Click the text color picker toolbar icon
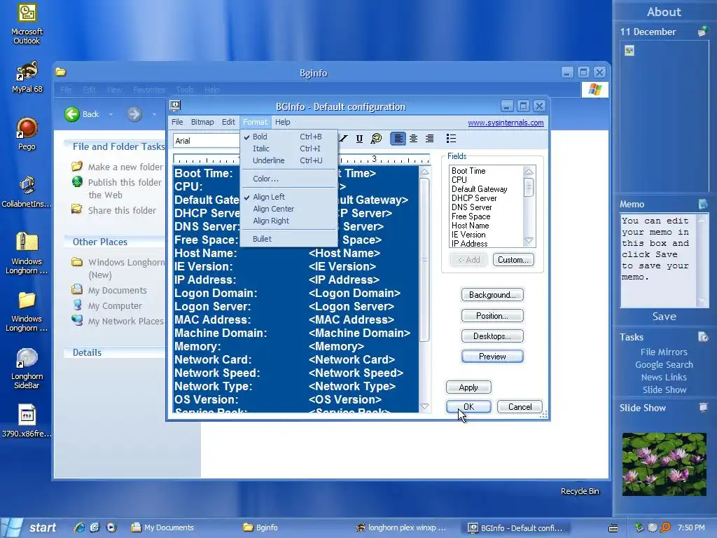The width and height of the screenshot is (717, 538). (x=376, y=139)
